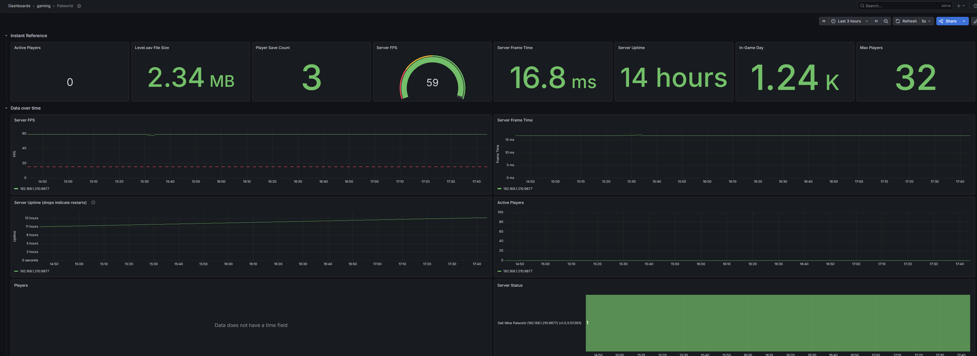Collapse the Instant Reference row

[x=6, y=36]
